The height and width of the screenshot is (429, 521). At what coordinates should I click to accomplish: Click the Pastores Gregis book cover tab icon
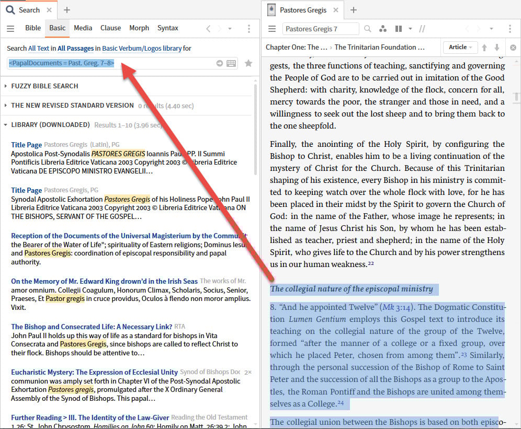[271, 10]
